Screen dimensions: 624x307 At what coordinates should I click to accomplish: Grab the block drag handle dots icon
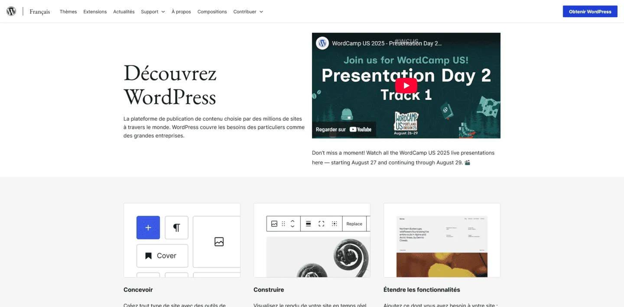[x=283, y=224]
